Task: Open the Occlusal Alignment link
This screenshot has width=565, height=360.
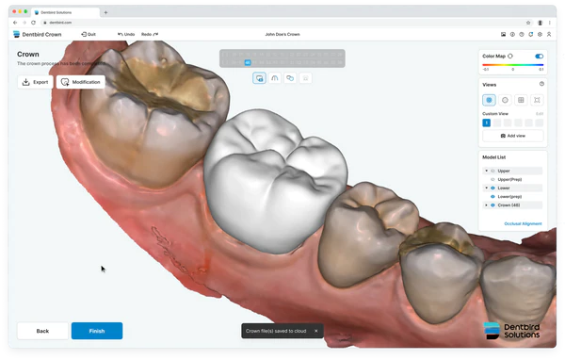Action: tap(523, 223)
